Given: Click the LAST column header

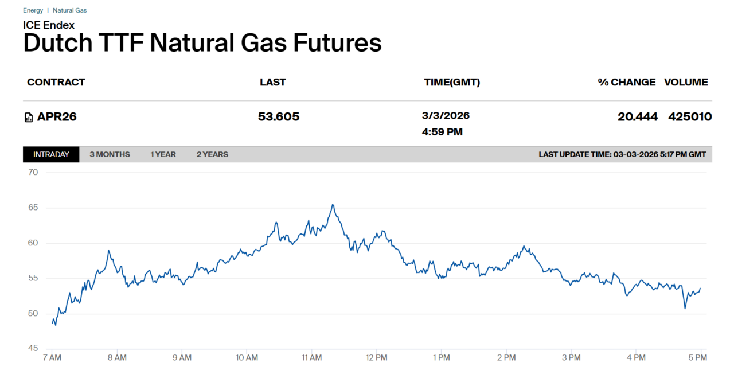Looking at the screenshot, I should coord(272,82).
